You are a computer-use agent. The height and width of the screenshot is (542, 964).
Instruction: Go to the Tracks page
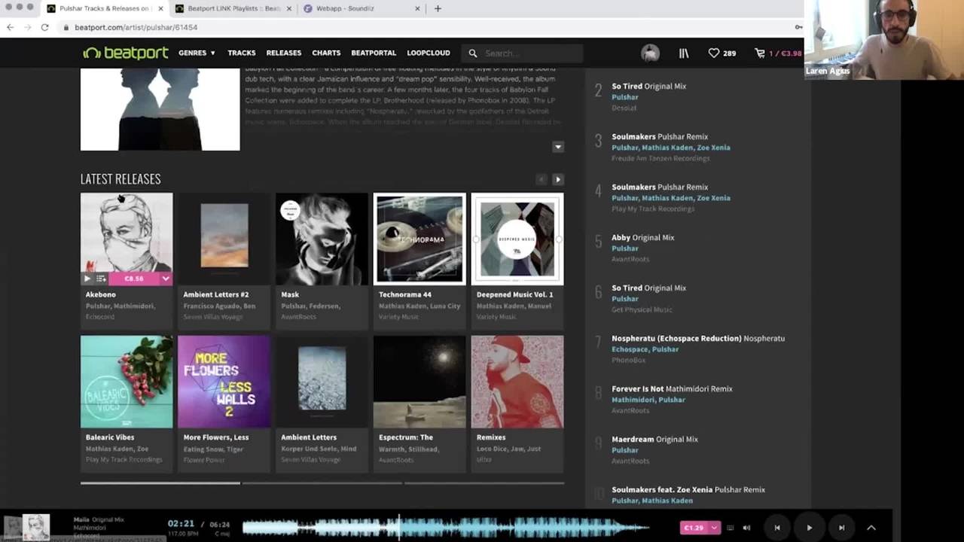click(242, 53)
